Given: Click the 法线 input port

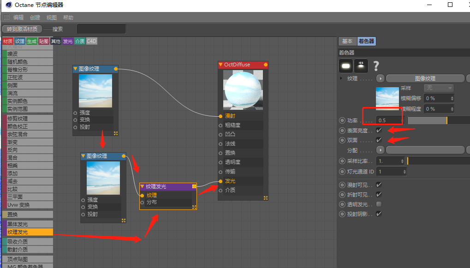Looking at the screenshot, I should click(220, 144).
